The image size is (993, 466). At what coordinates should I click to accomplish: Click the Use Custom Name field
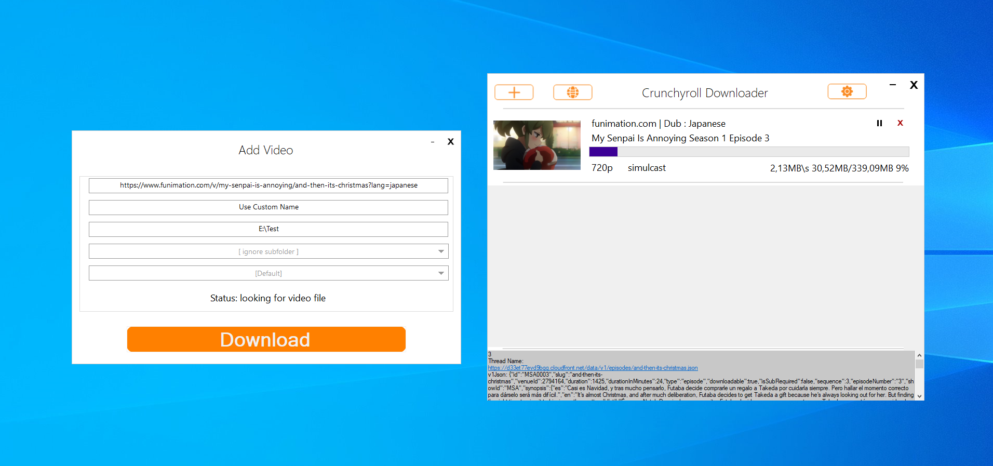(x=269, y=207)
